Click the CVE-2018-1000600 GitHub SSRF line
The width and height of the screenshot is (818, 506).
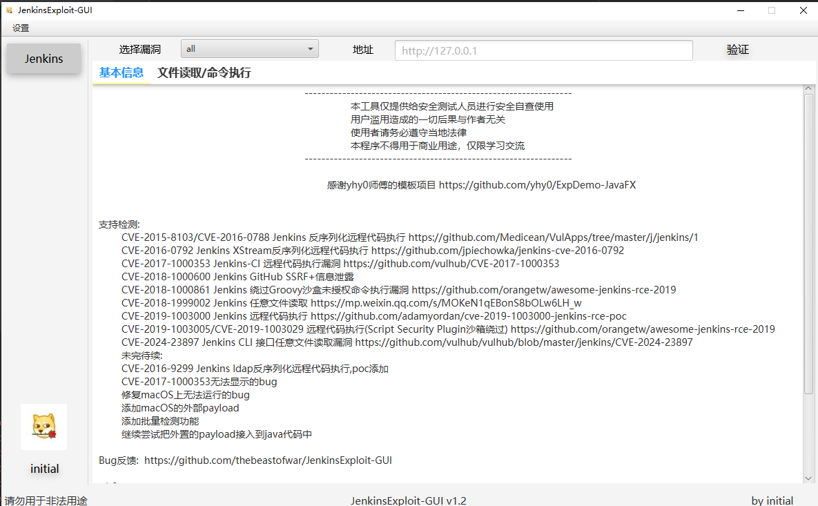(237, 277)
